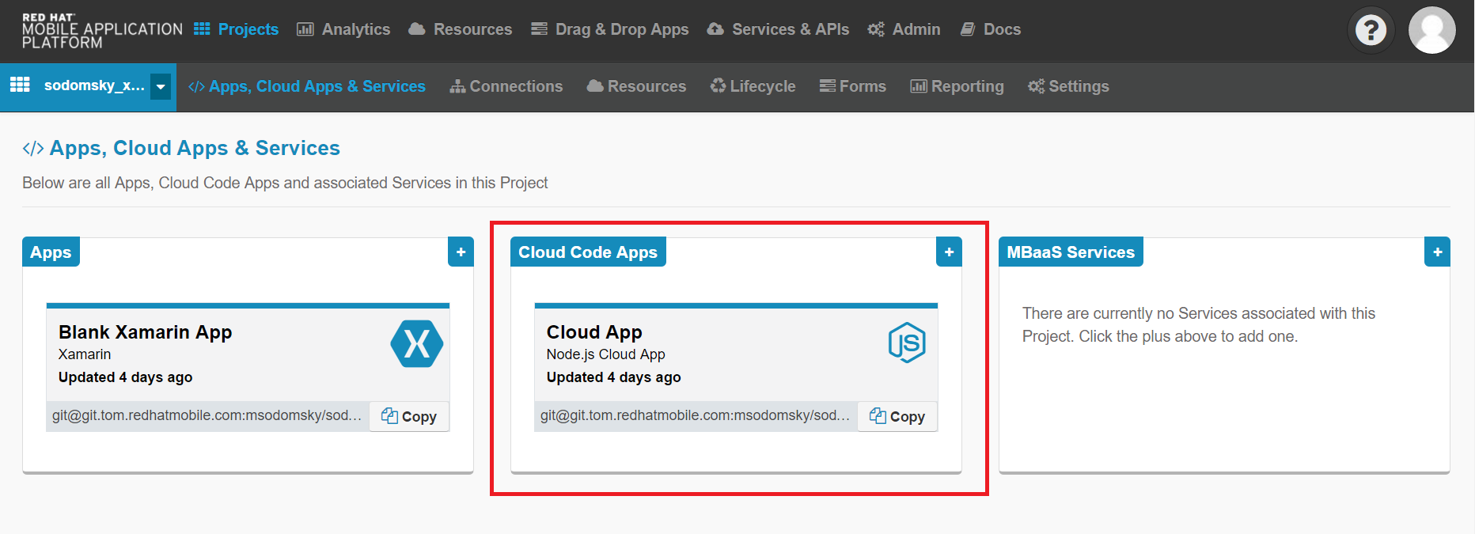The height and width of the screenshot is (534, 1475).
Task: Click 'Updated 4 days ago' under Blank Xamarin App
Action: pos(126,377)
